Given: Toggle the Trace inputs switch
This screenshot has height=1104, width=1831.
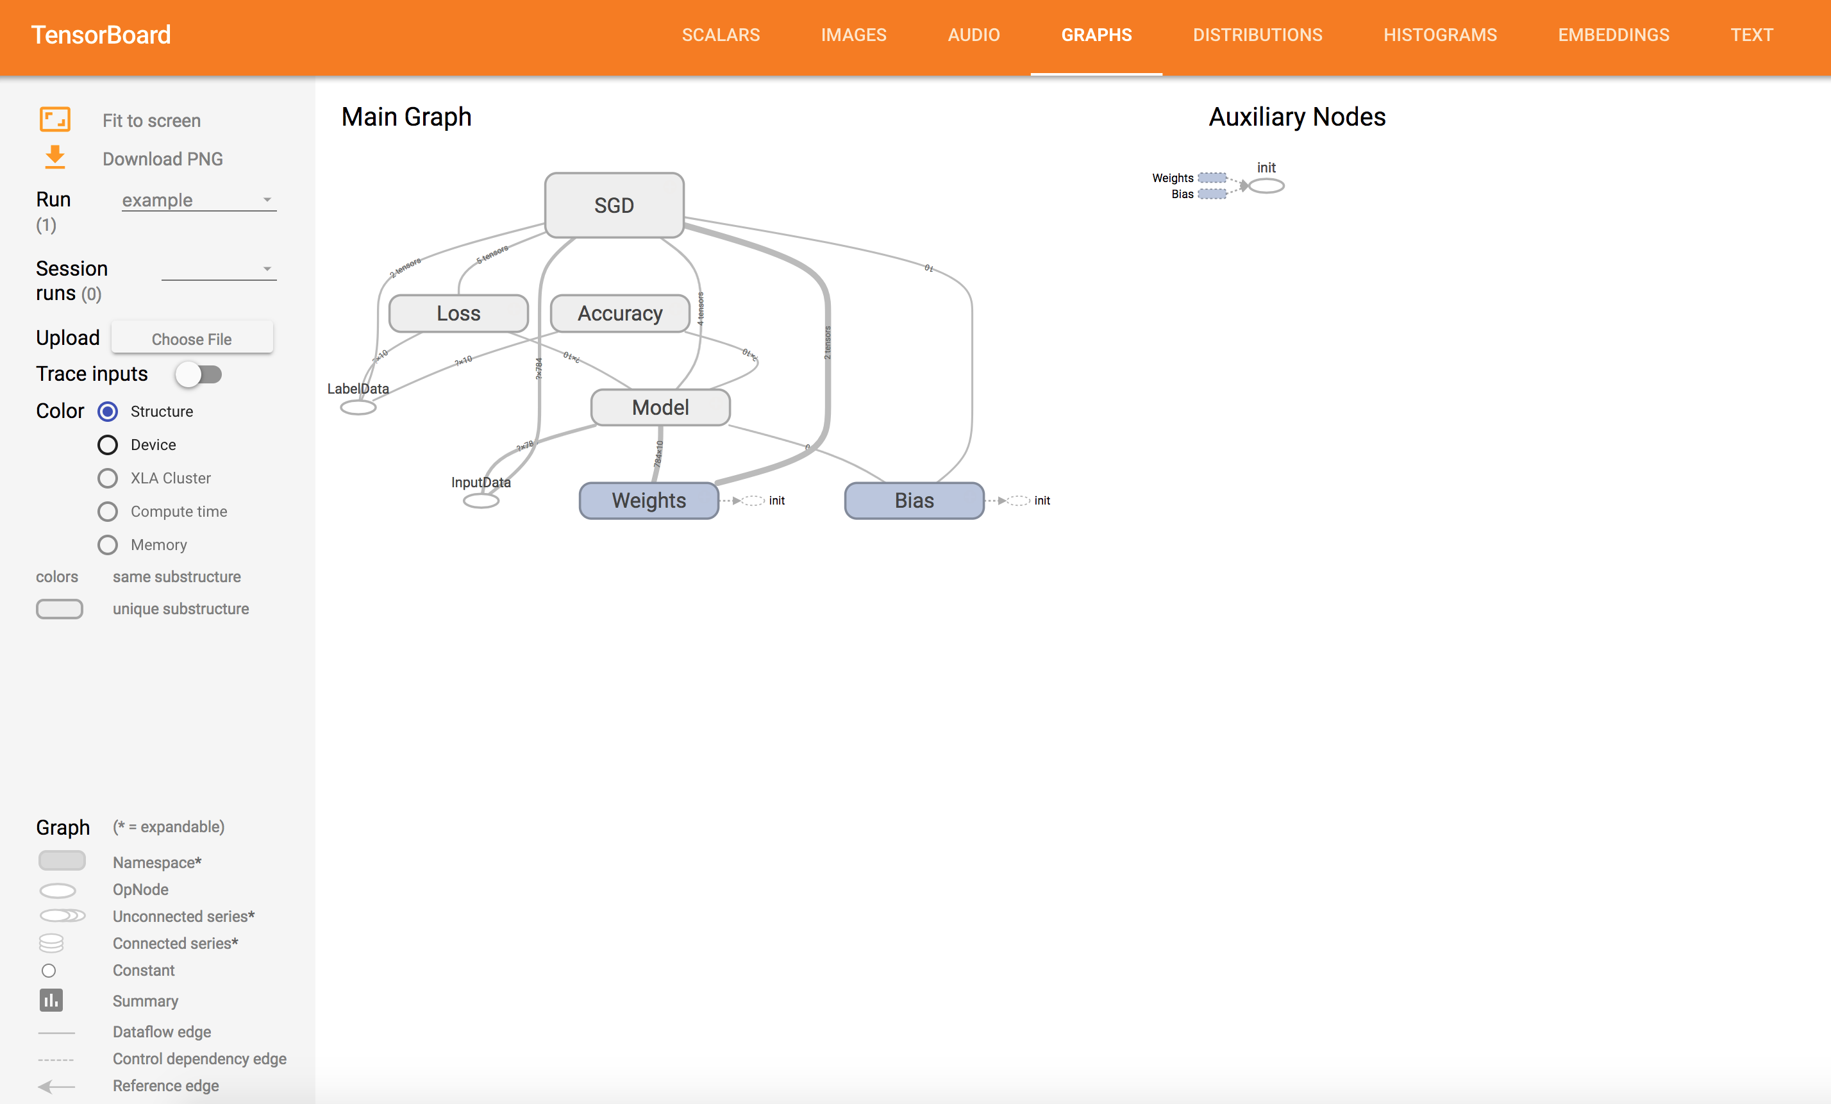Looking at the screenshot, I should point(199,374).
